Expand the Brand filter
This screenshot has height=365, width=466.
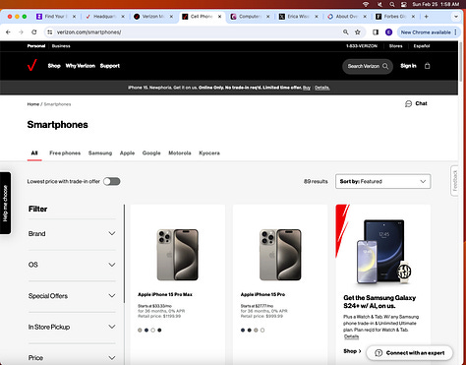(72, 233)
